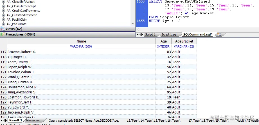Expand the AR_CreditCardPayments tree node
Screen dimensions: 259x125
pos(3,11)
